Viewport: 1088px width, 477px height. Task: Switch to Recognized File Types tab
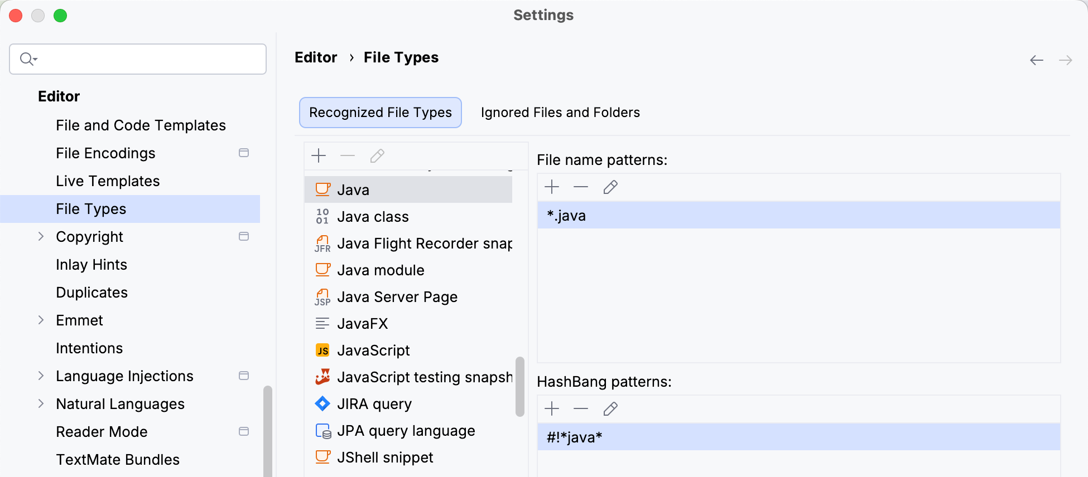coord(381,113)
